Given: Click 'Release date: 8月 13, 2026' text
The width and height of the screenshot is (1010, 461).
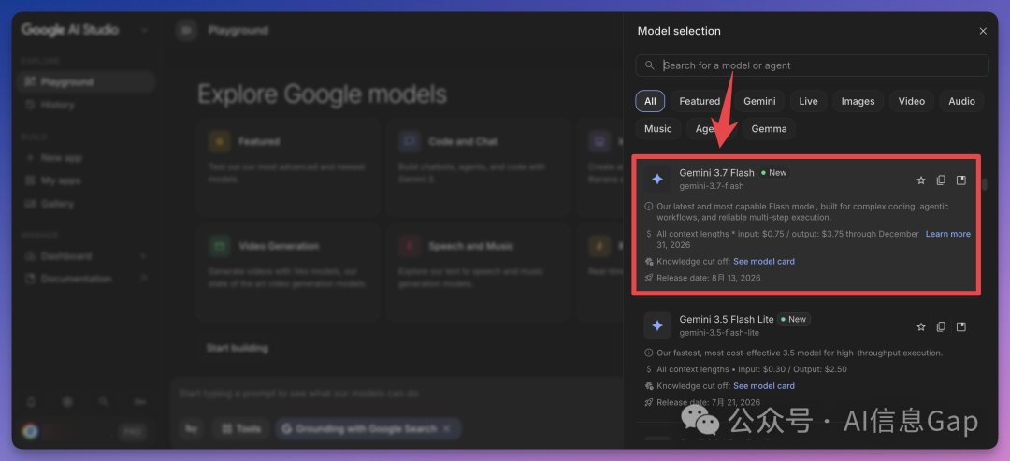Looking at the screenshot, I should coord(709,278).
